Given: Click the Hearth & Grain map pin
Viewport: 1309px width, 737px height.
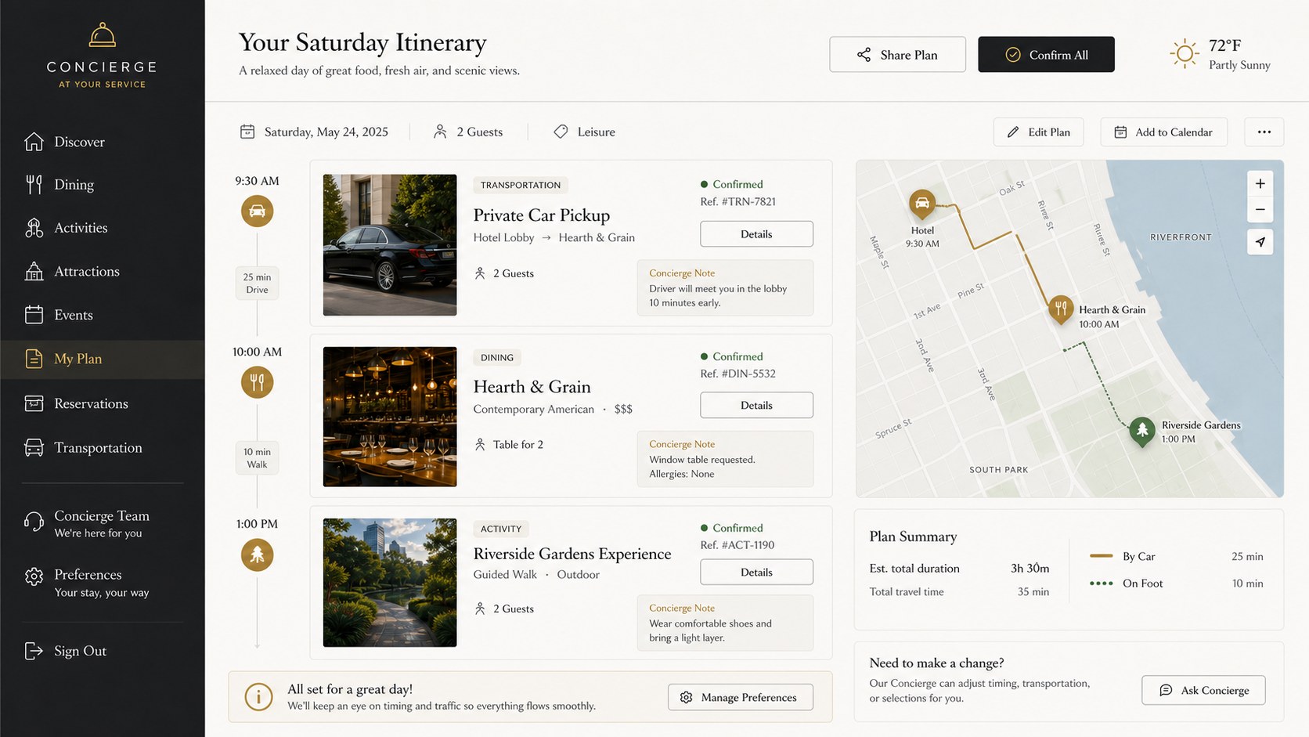Looking at the screenshot, I should click(x=1061, y=310).
